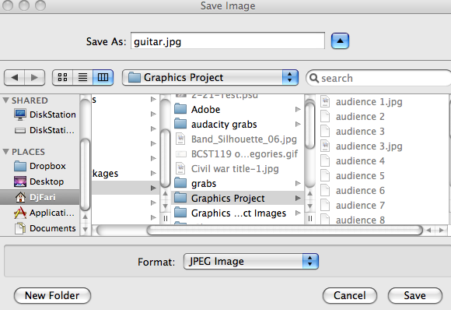Viewport: 451px width, 310px height.
Task: Click up arrow of sidebar scrollbar
Action: (85, 217)
